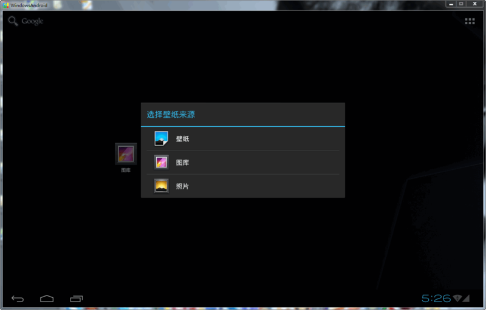Open the all apps grid icon
Viewport: 486px width, 310px height.
click(x=470, y=21)
